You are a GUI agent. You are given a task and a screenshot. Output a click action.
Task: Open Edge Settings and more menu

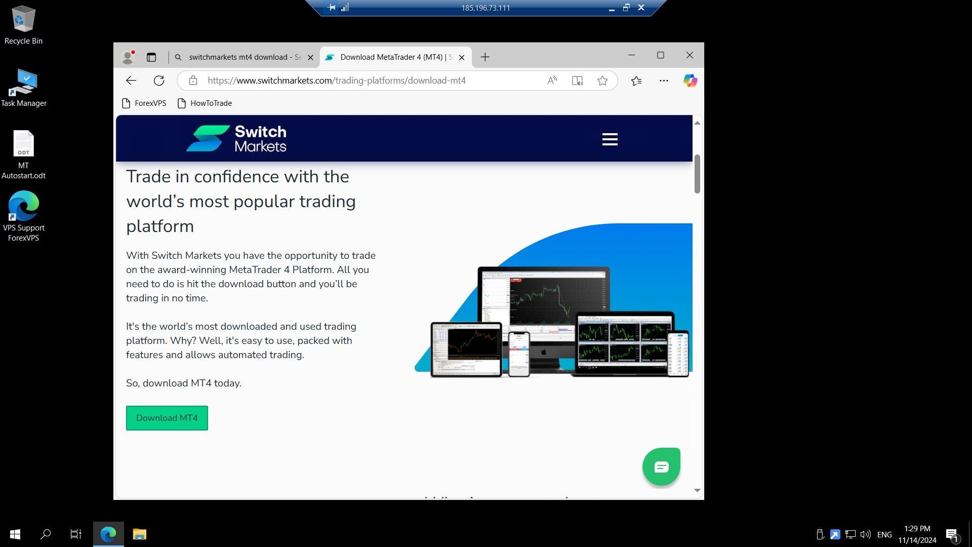click(664, 81)
